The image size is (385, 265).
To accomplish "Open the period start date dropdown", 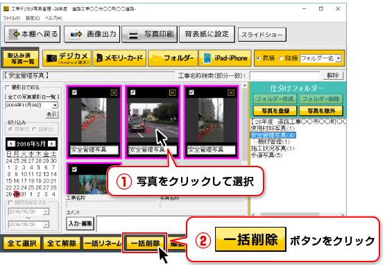I will (46, 212).
